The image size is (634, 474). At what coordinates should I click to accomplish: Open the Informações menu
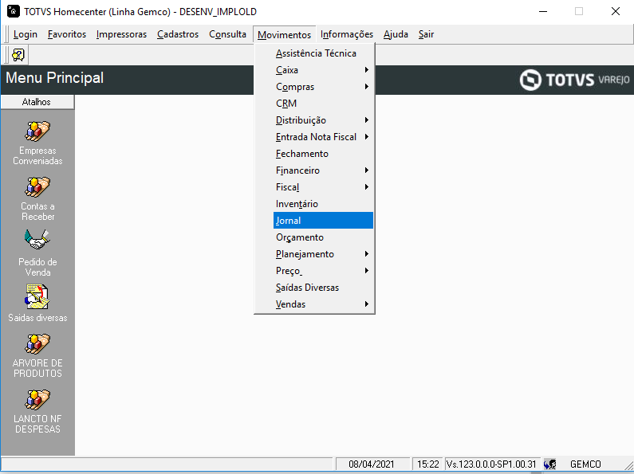tap(347, 34)
